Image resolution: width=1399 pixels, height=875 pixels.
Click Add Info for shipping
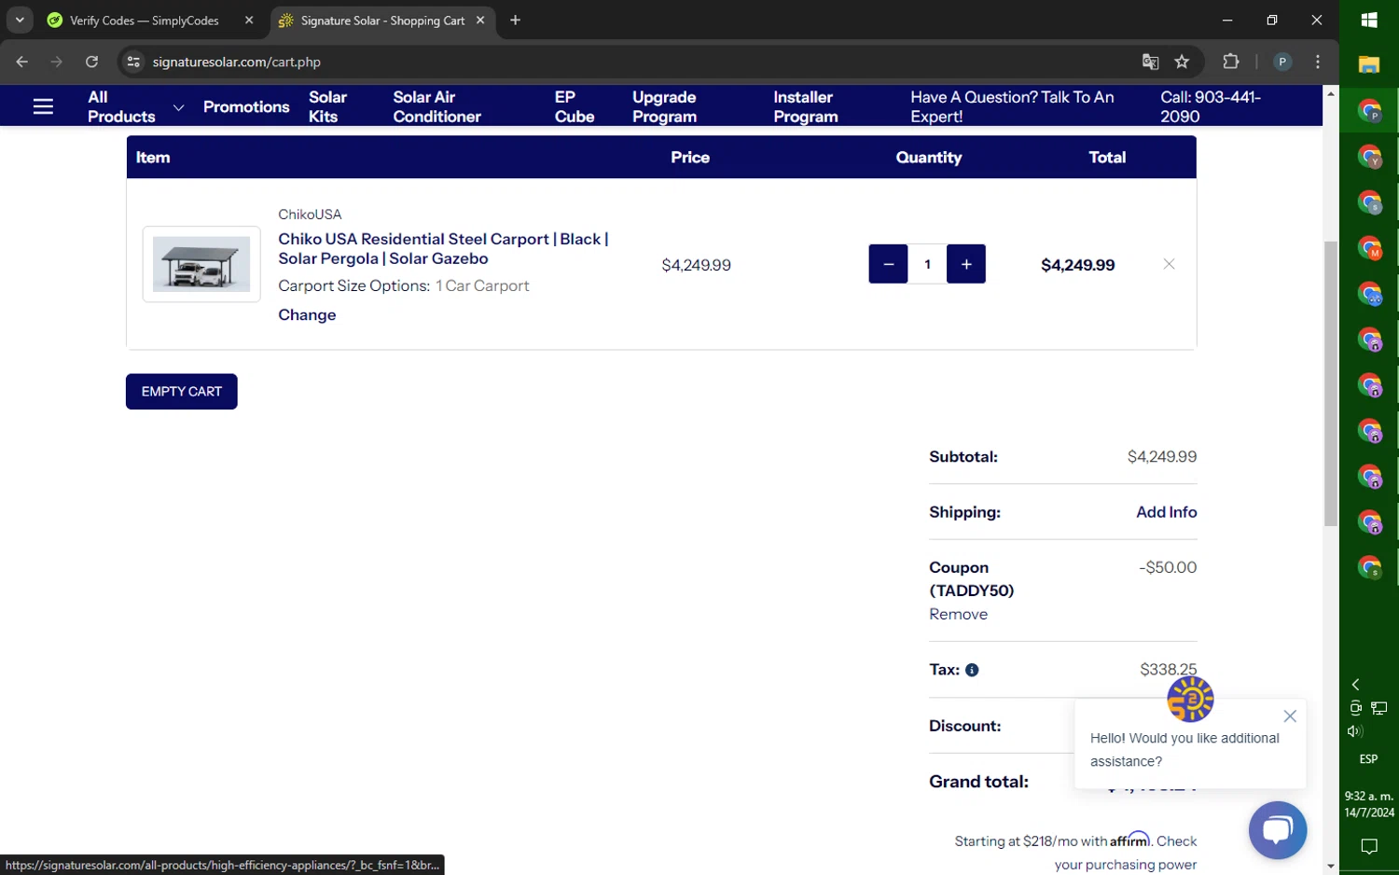(1166, 511)
